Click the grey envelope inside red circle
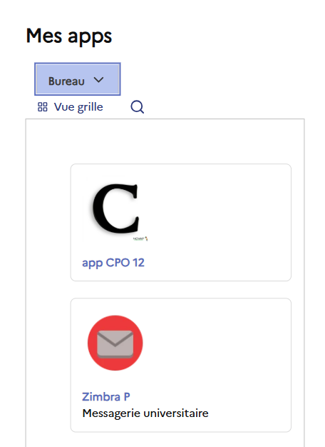This screenshot has height=447, width=325. (x=115, y=344)
